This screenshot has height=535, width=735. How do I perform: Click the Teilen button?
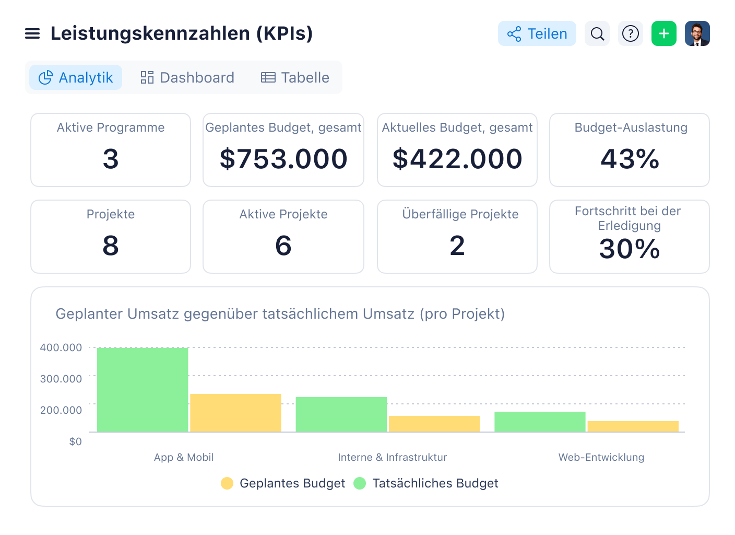tap(537, 33)
